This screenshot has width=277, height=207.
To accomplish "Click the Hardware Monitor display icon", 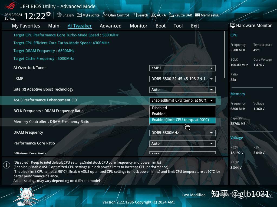I will click(233, 25).
